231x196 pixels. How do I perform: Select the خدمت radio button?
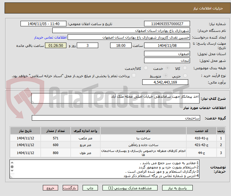(167, 68)
